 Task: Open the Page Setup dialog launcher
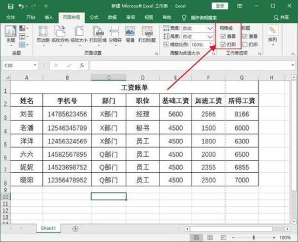(156, 54)
